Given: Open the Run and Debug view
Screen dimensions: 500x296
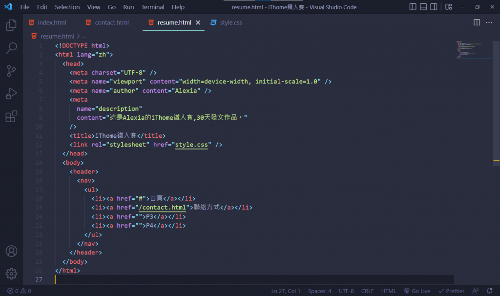Looking at the screenshot, I should pos(11,94).
